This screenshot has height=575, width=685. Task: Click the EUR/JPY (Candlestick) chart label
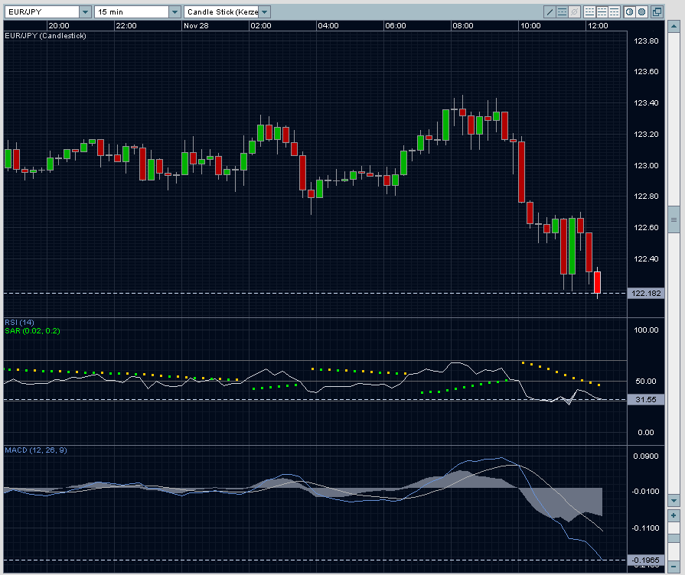coord(45,36)
